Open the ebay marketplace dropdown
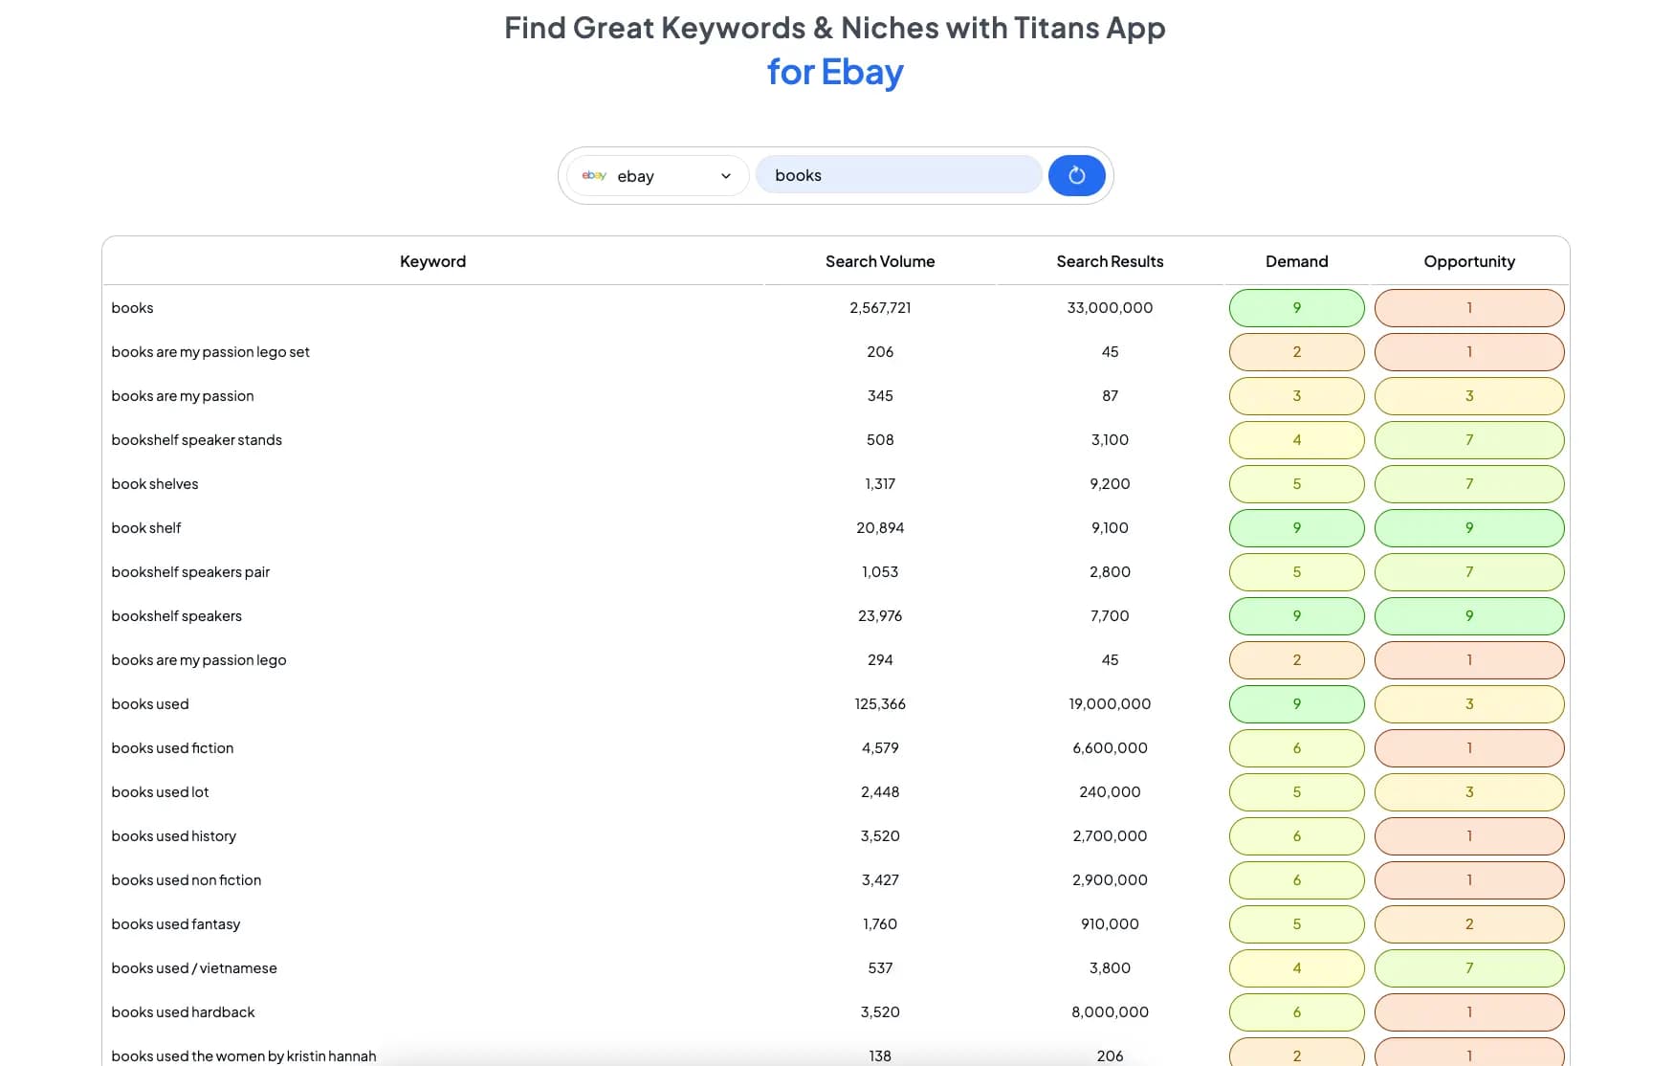 (x=657, y=175)
